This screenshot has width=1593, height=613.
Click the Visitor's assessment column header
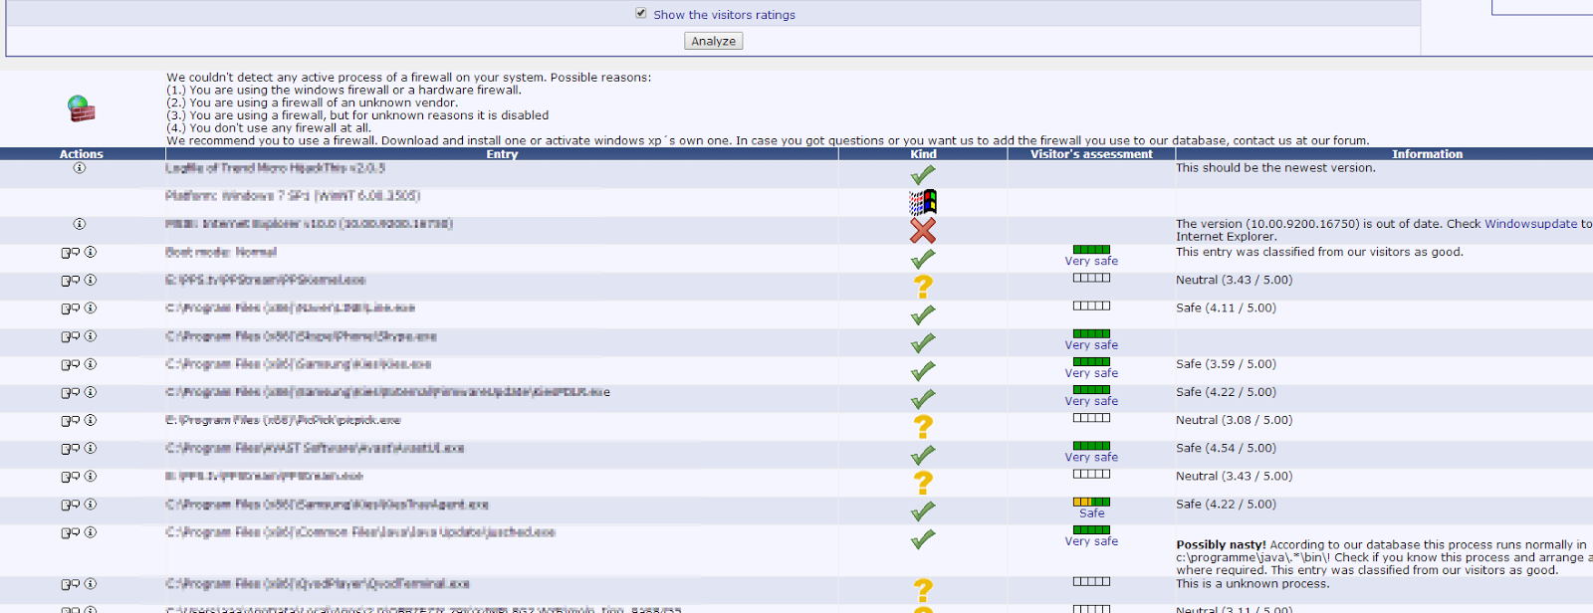coord(1091,154)
